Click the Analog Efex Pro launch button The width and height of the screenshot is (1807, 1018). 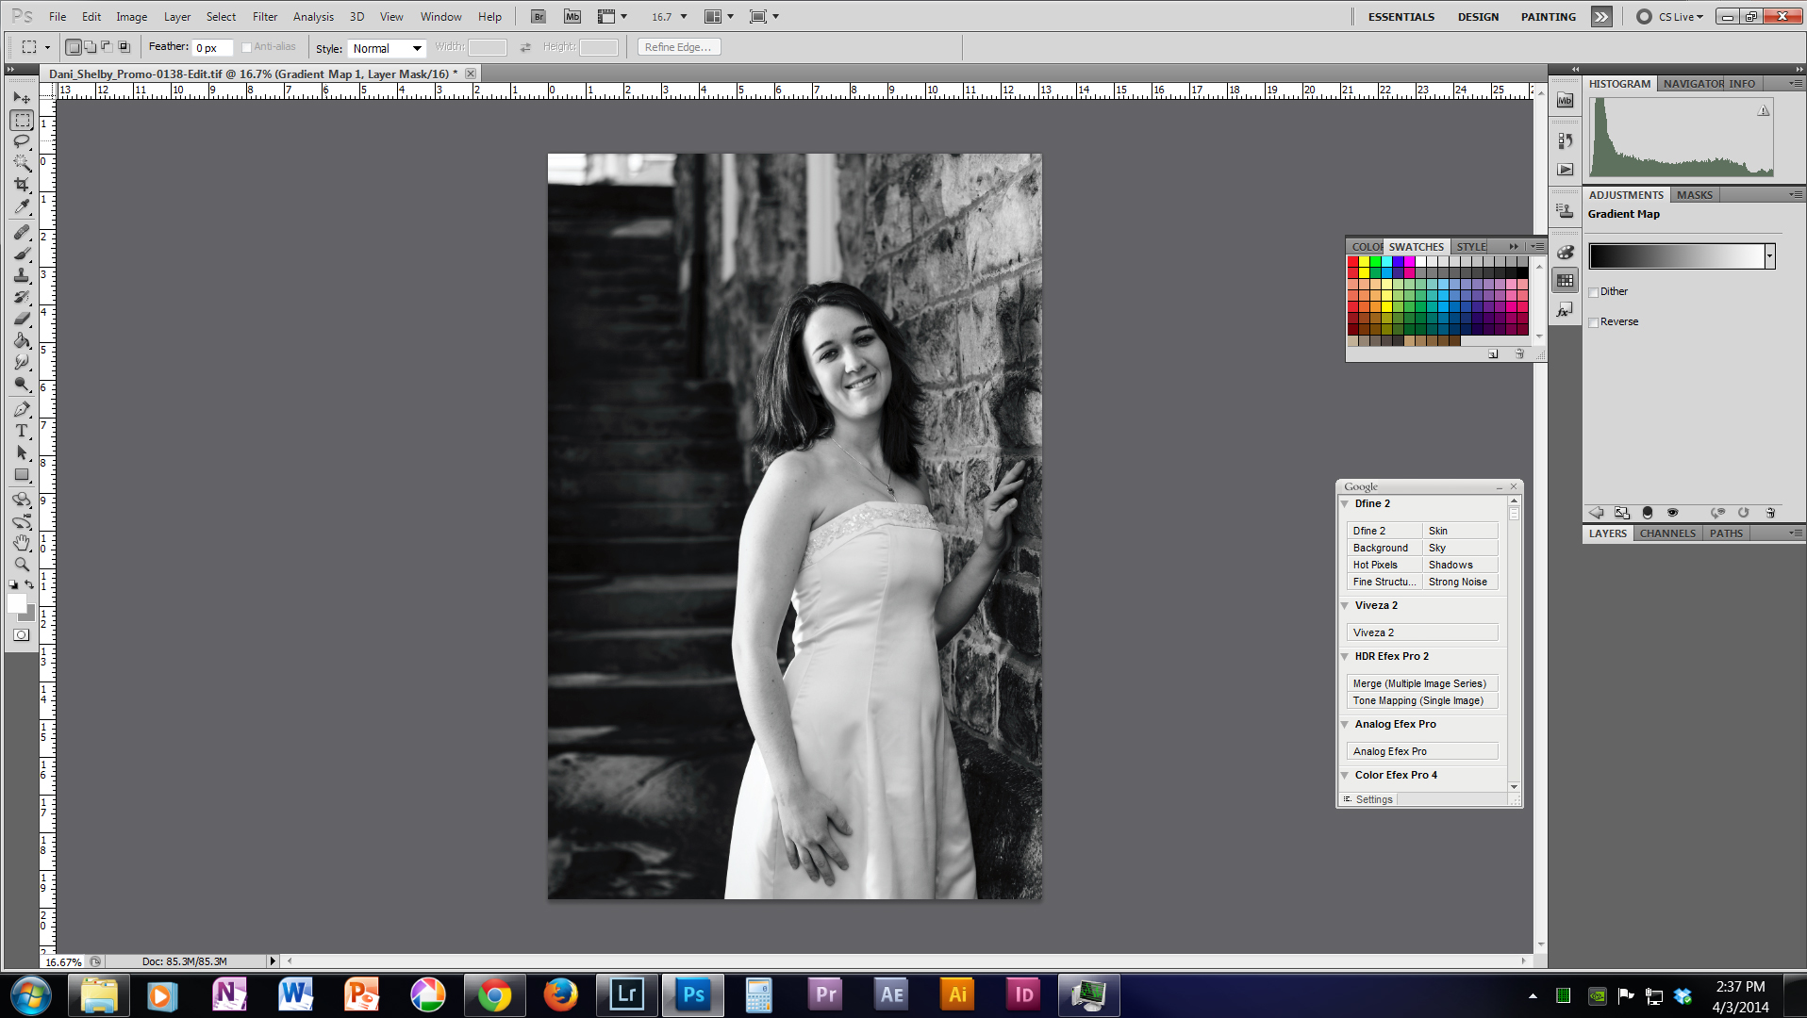tap(1422, 752)
